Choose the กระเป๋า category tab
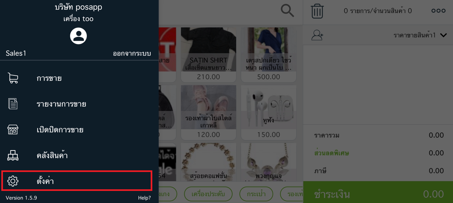Viewport: 453px width, 203px height. 256,194
